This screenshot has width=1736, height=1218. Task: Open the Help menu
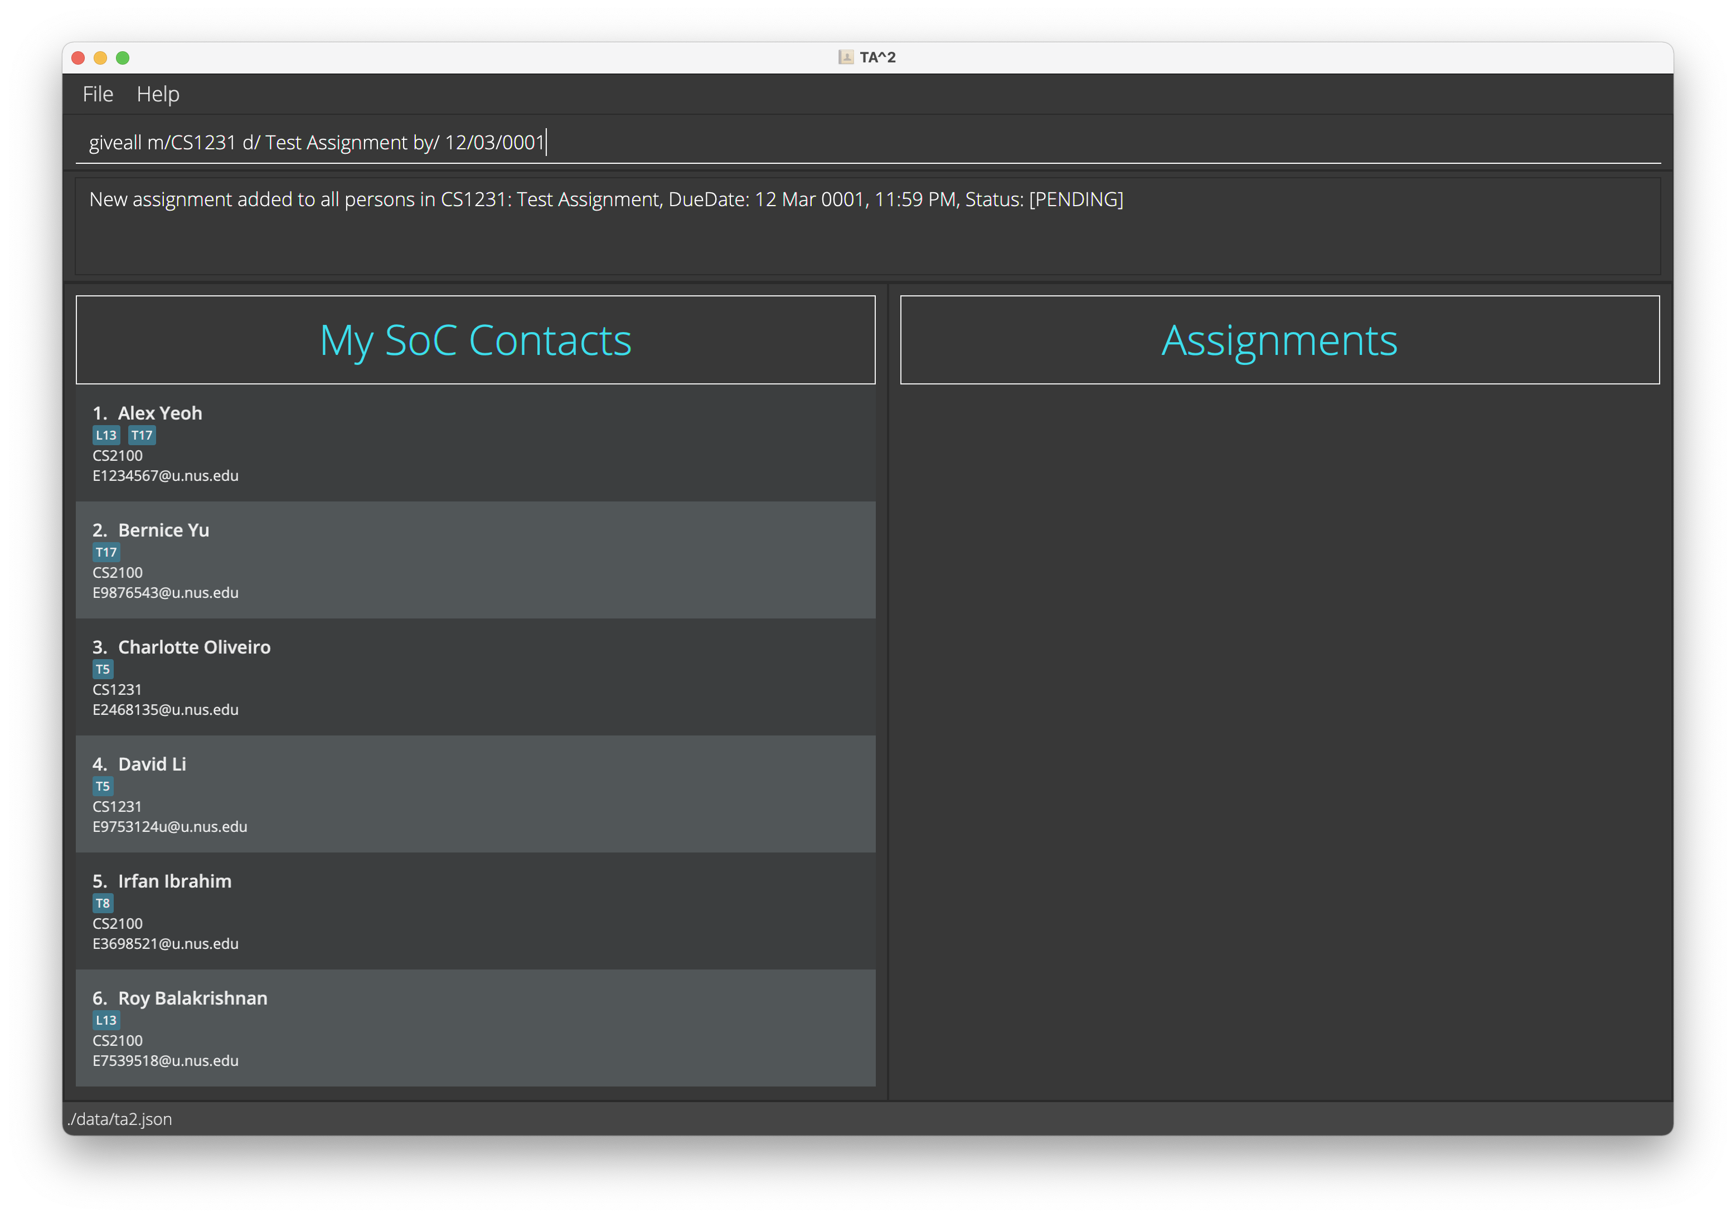tap(158, 94)
